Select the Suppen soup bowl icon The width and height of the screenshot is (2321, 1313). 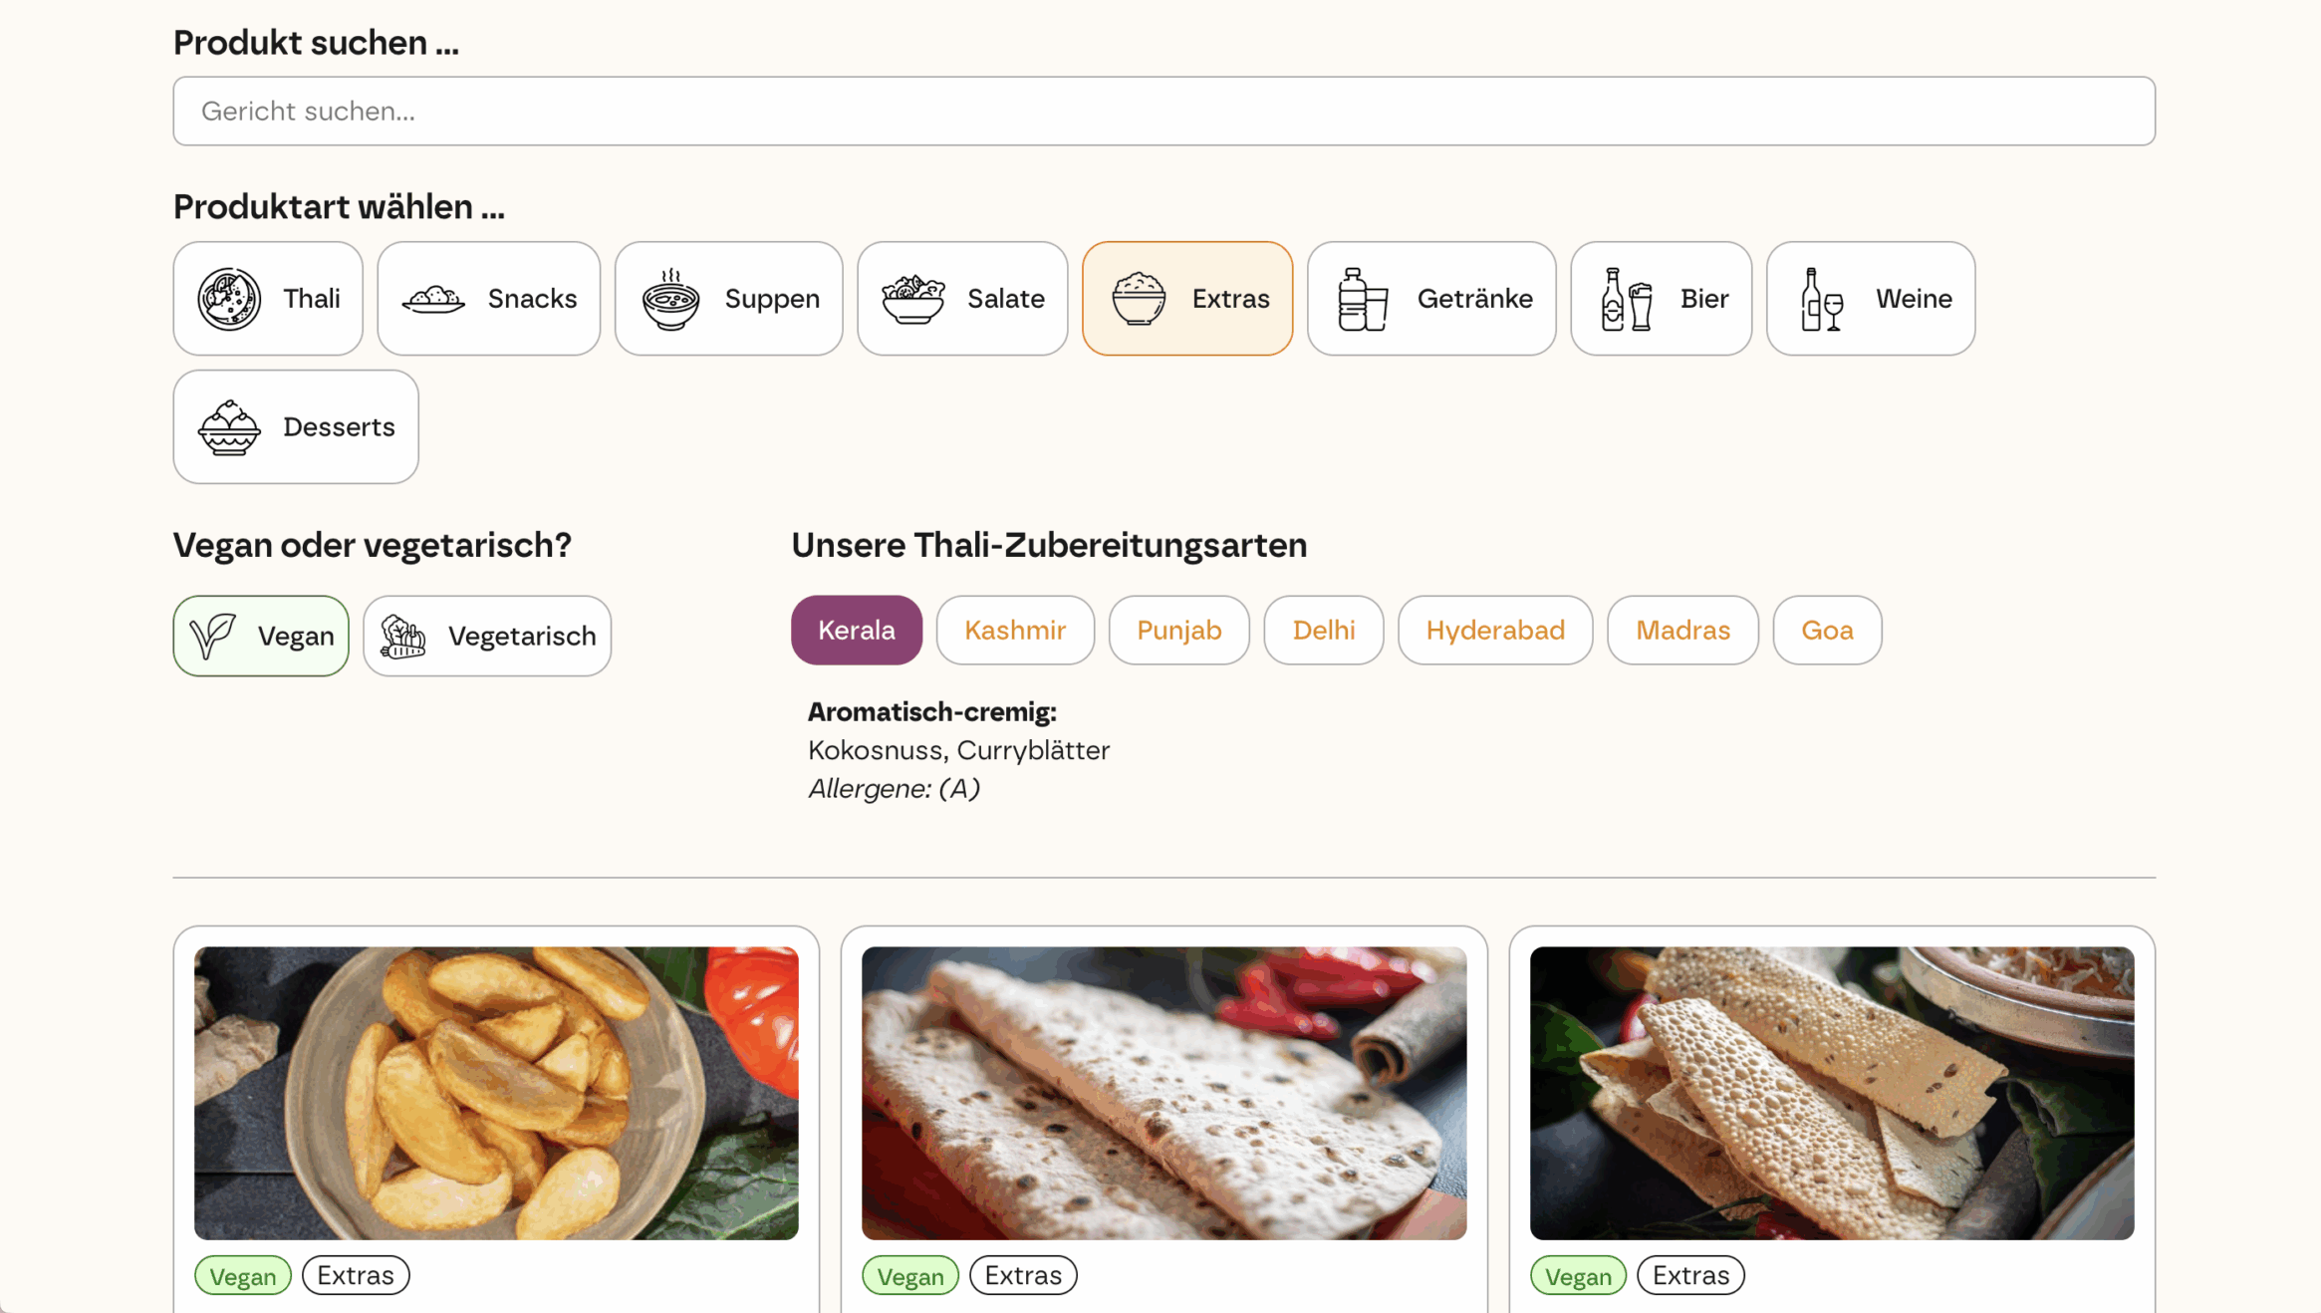[x=672, y=298]
